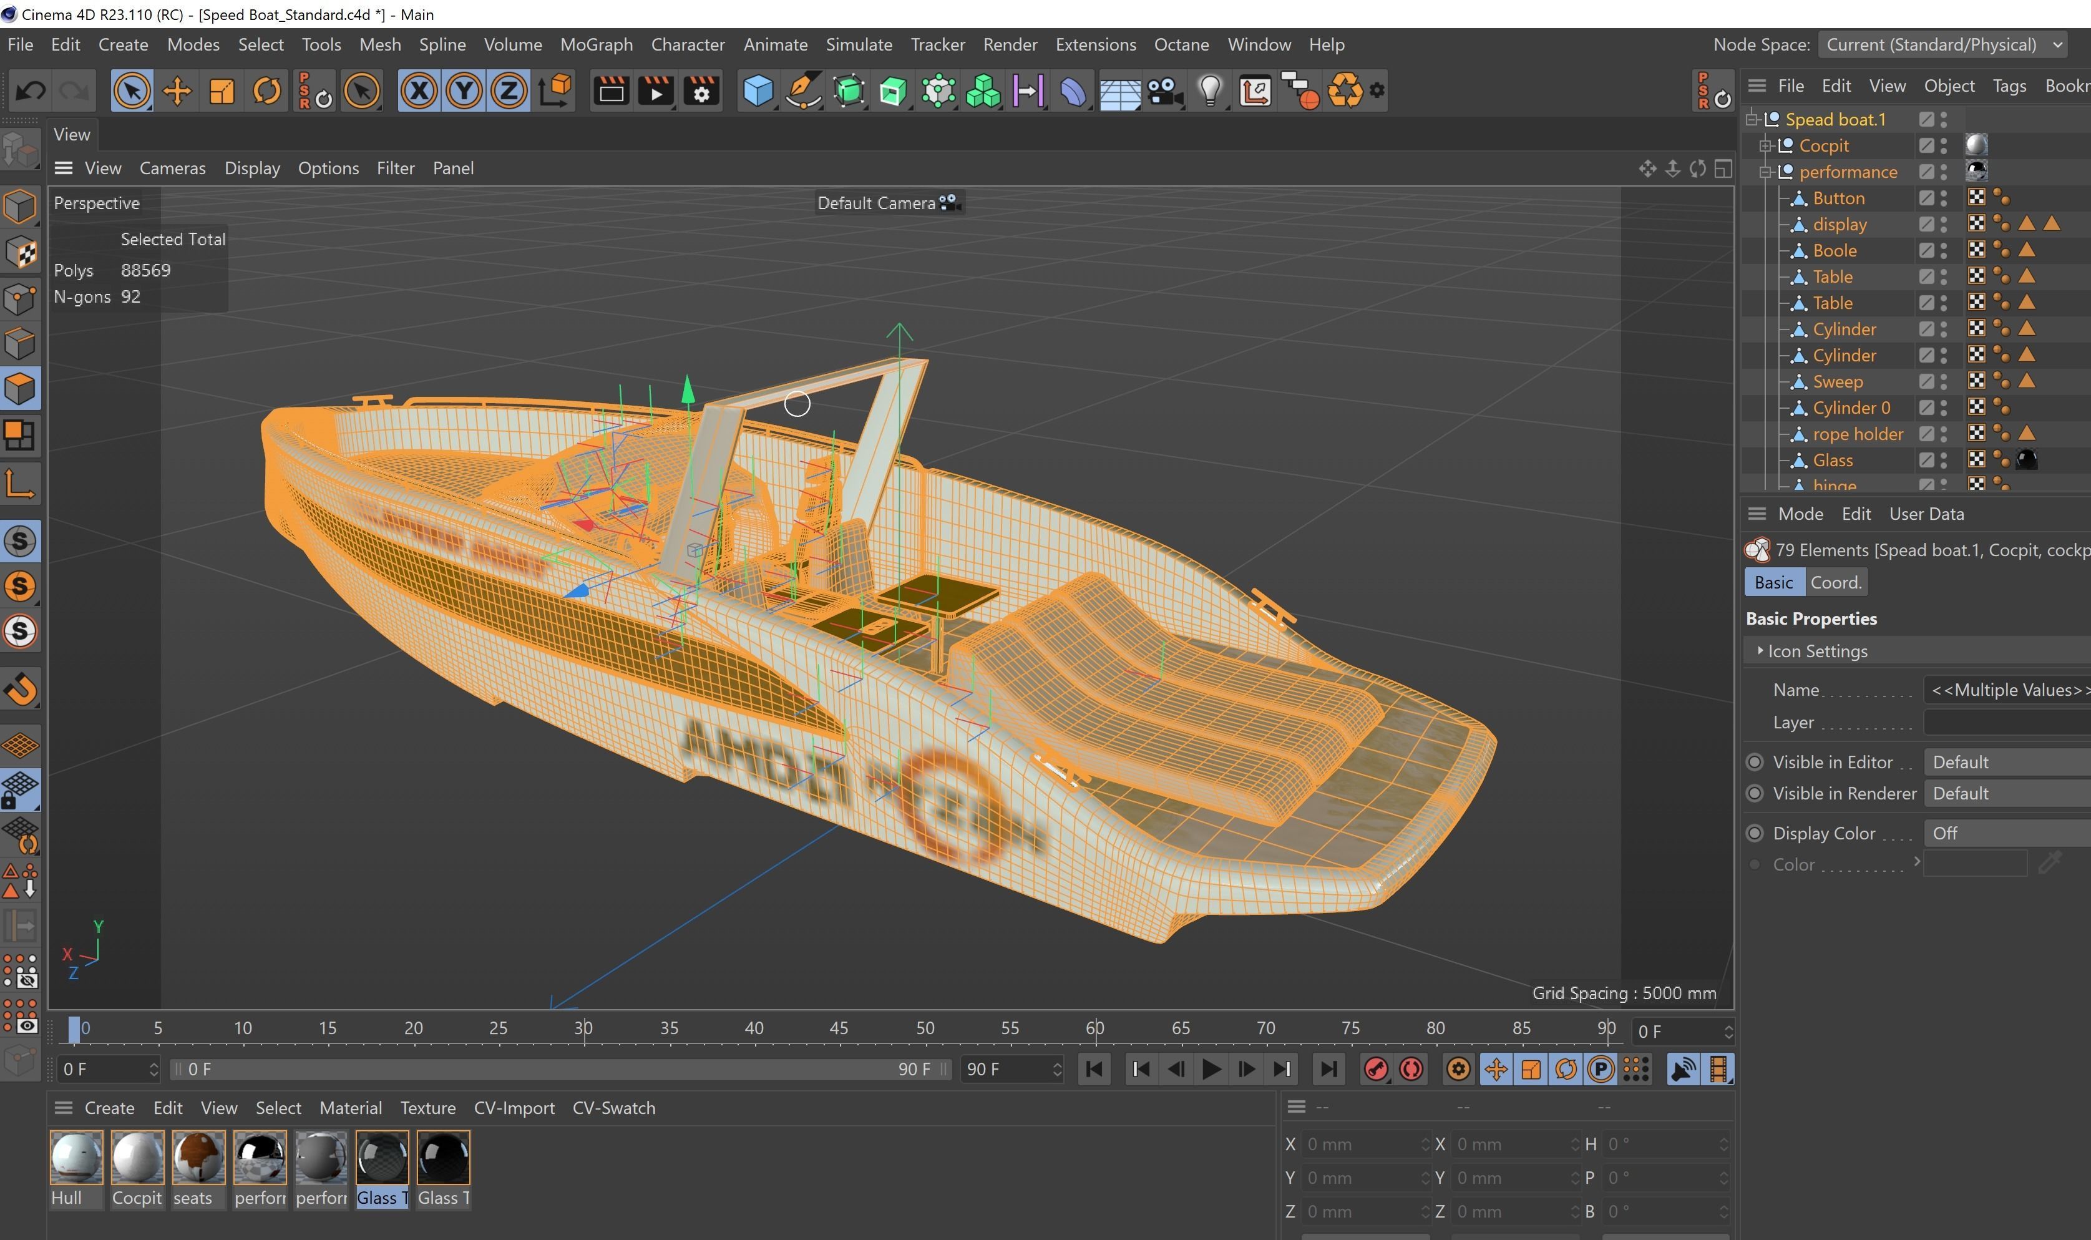Toggle Enable Snap magnet icon
The height and width of the screenshot is (1240, 2091).
20,690
